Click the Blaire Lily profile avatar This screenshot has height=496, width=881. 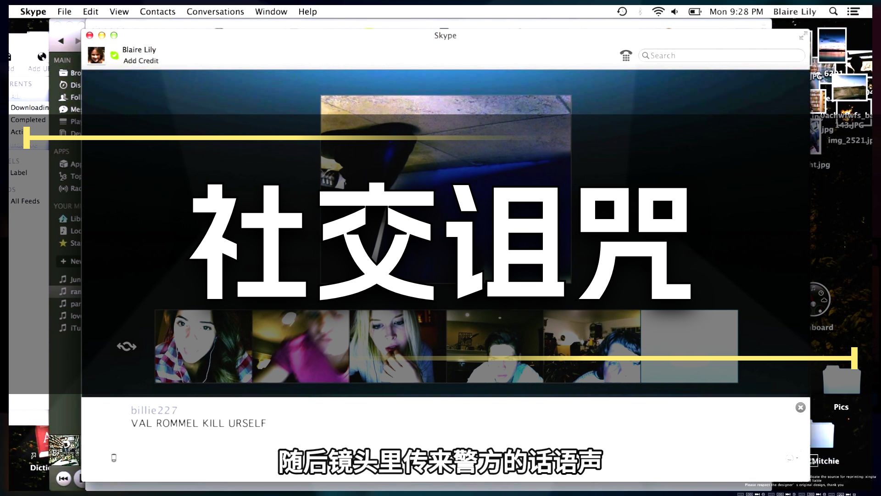tap(96, 55)
